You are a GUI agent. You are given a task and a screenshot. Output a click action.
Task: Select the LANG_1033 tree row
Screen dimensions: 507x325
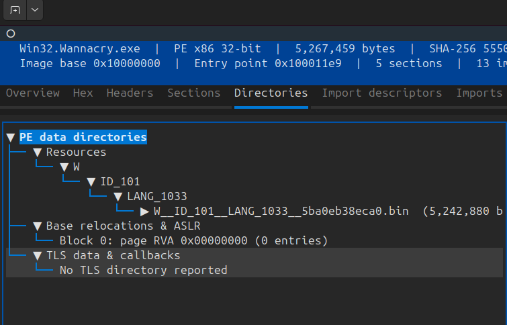point(157,196)
